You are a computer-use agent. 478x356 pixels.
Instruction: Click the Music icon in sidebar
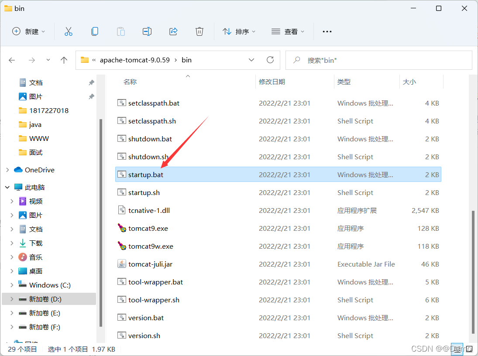(x=23, y=257)
